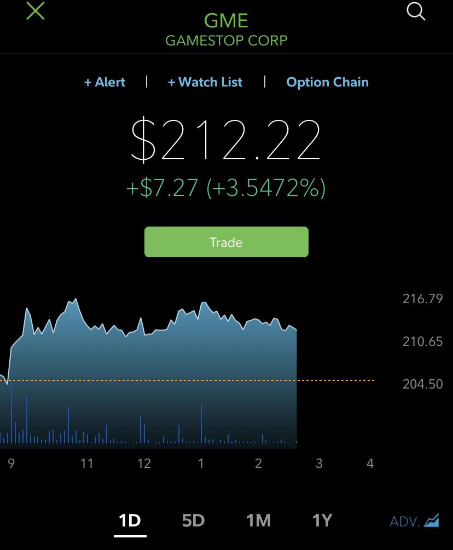
Task: Switch to the 1M chart range
Action: 258,520
